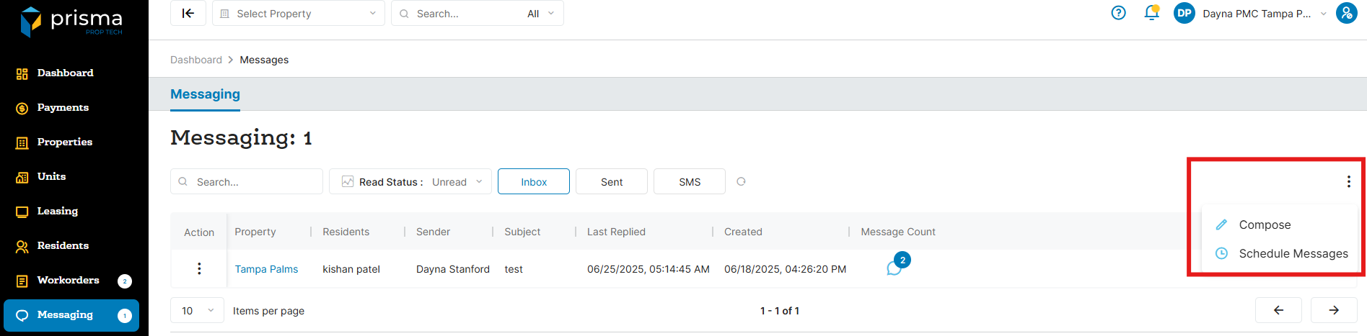Screen dimensions: 1367x336
Task: Open the three-dot options menu at top right
Action: [1348, 181]
